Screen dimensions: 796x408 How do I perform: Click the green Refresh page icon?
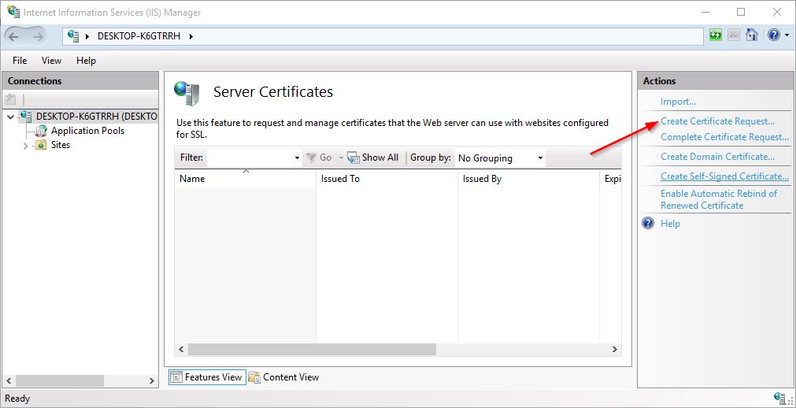[715, 35]
